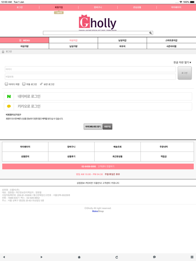Open 최근본상품 in footer grid
Screen dimensions: 196x261
coord(117,156)
